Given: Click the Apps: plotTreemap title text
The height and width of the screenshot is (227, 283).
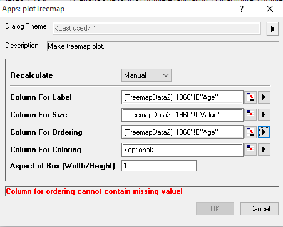Looking at the screenshot, I should (33, 9).
